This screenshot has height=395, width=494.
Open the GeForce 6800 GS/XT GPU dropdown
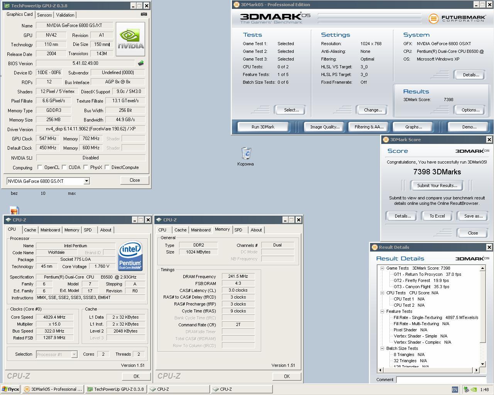point(48,181)
